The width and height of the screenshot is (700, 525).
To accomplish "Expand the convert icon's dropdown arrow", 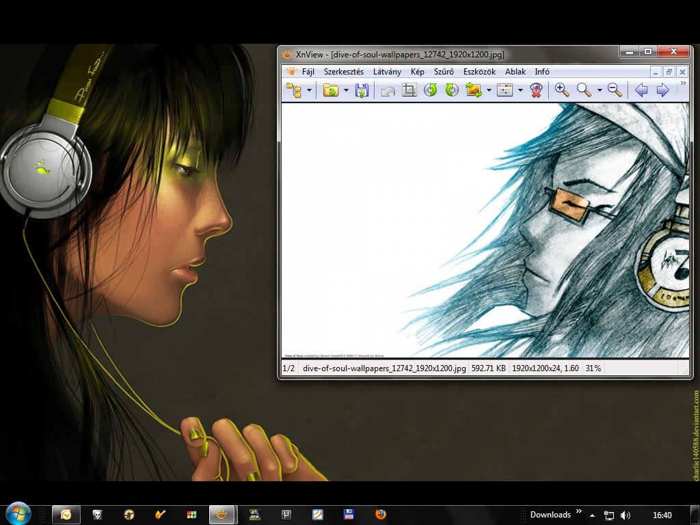I will tap(489, 91).
